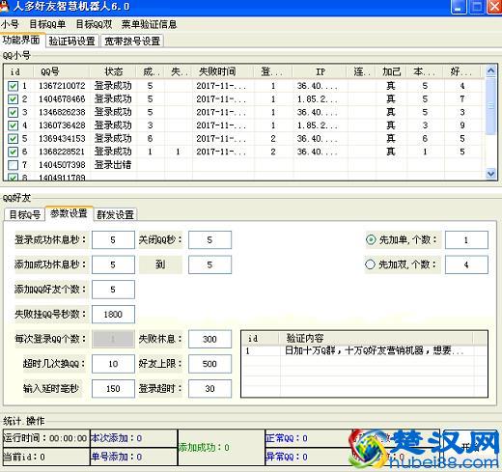This screenshot has width=502, height=472.
Task: Click the QQ list scrollbar thumb
Action: coord(490,105)
